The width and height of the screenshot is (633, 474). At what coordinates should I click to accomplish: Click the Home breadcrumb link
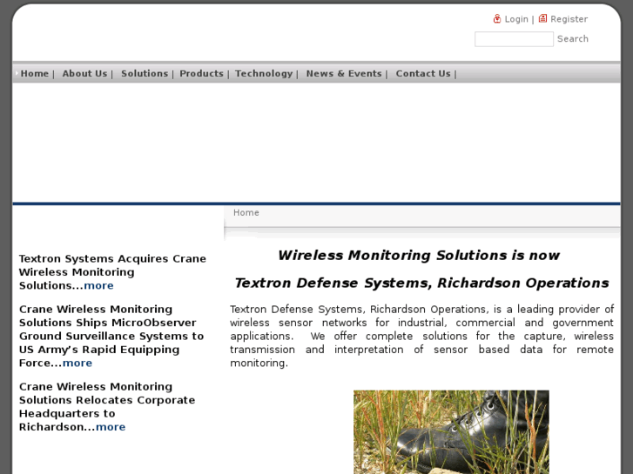pyautogui.click(x=246, y=213)
